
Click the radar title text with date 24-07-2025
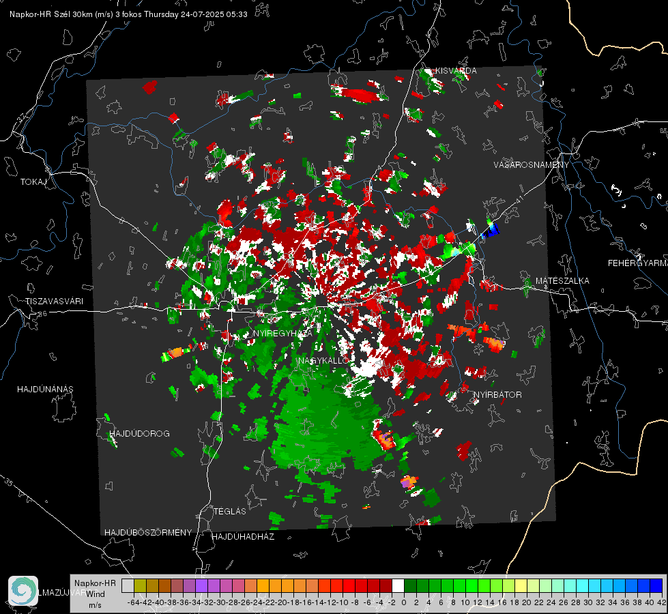(128, 14)
